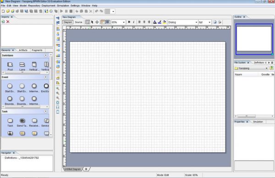
Task: Select the Definitions node in Navigator
Action: click(22, 158)
